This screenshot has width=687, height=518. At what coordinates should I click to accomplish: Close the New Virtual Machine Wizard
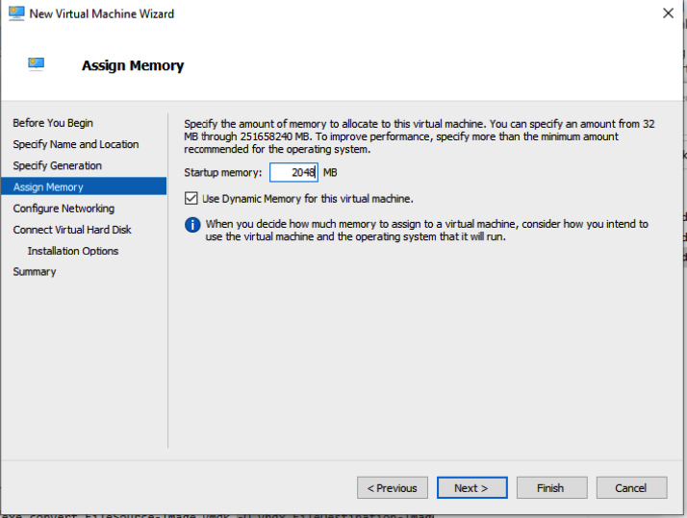coord(668,13)
